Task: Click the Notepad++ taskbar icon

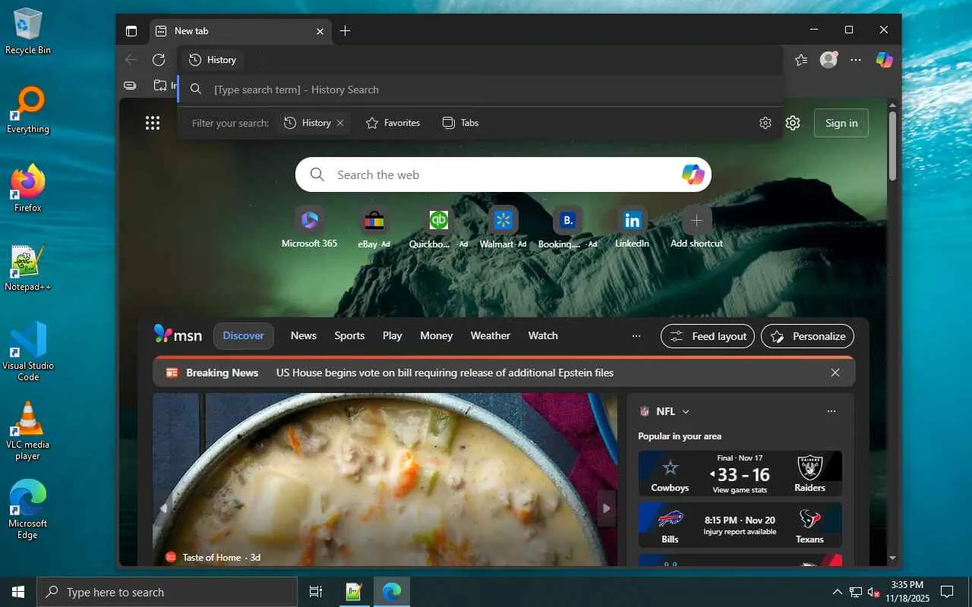Action: tap(354, 592)
